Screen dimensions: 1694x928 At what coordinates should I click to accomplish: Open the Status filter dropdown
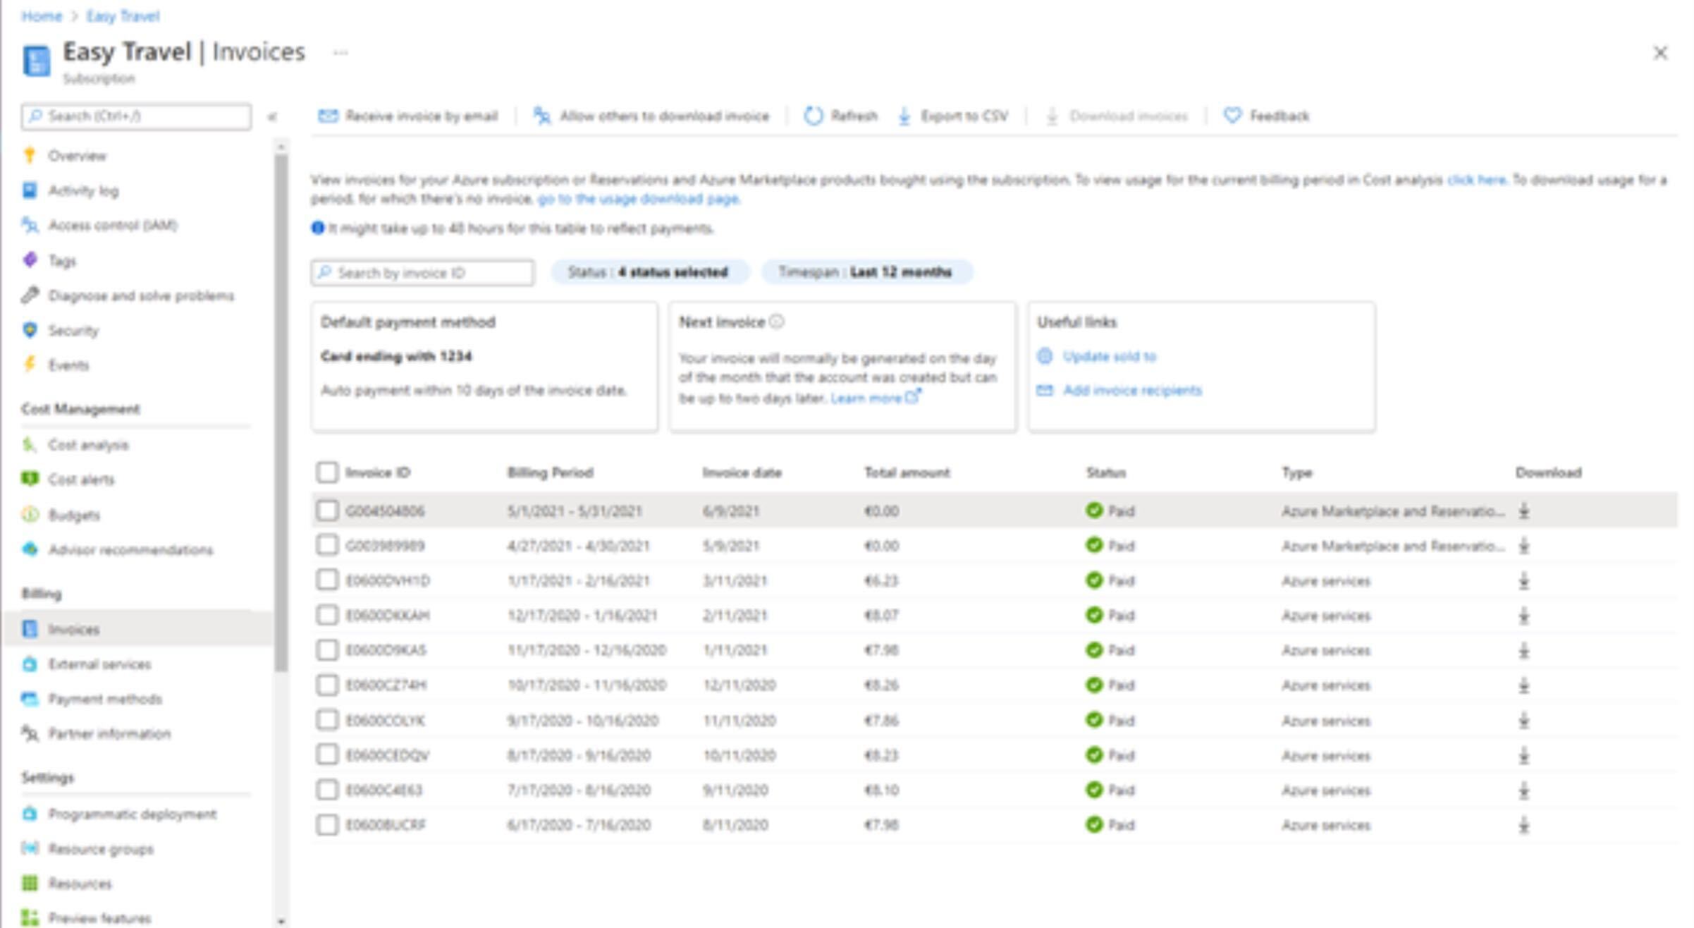coord(649,272)
